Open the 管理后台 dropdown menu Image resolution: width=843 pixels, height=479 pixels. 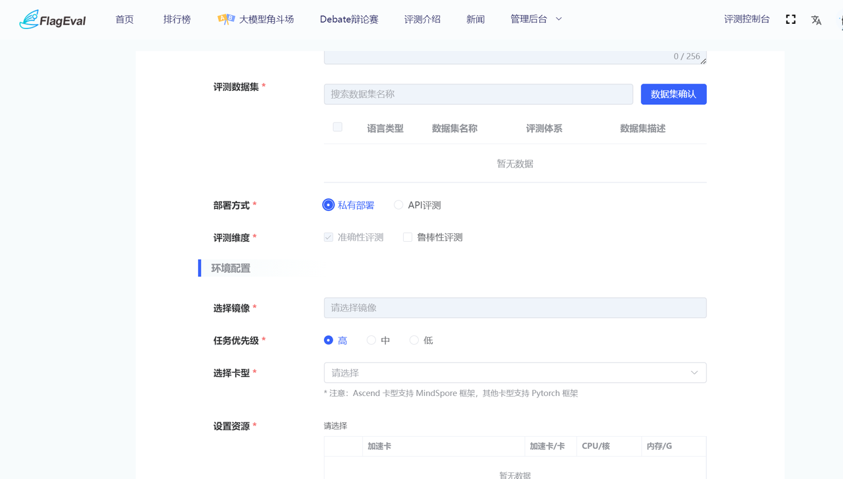click(536, 20)
